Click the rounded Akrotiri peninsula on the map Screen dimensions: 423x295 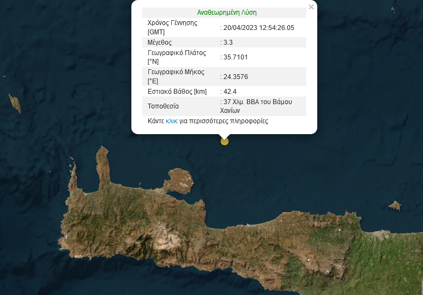coord(180,180)
